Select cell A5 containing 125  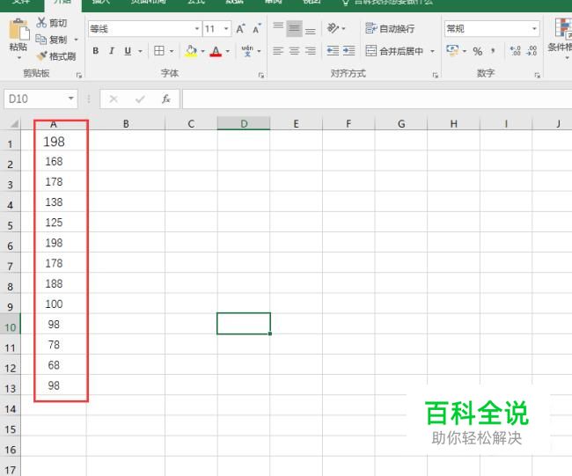point(54,223)
